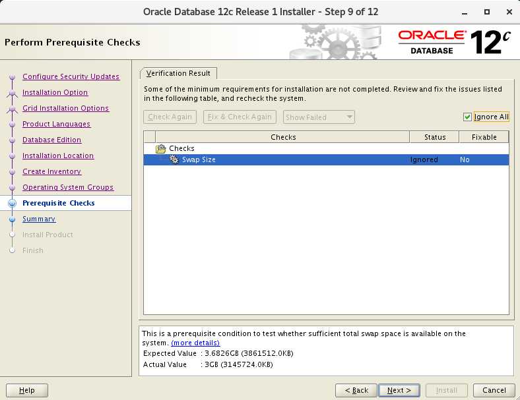Jump to Product Languages step
The height and width of the screenshot is (400, 520).
[x=56, y=124]
